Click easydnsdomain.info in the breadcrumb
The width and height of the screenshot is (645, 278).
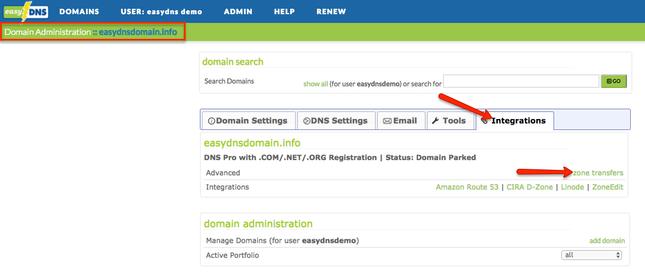coord(138,32)
